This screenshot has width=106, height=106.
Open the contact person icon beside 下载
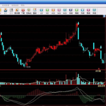pos(17,11)
